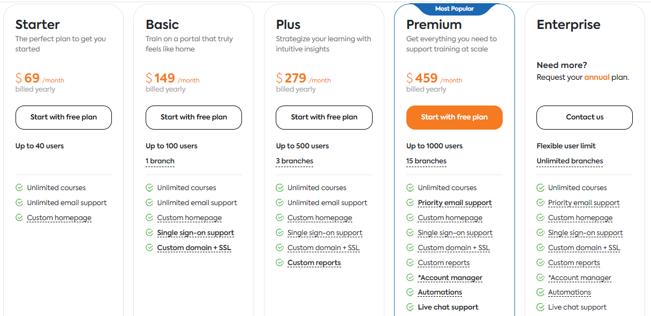Click checkmark icon next to Premium's Priority email support

pyautogui.click(x=410, y=203)
